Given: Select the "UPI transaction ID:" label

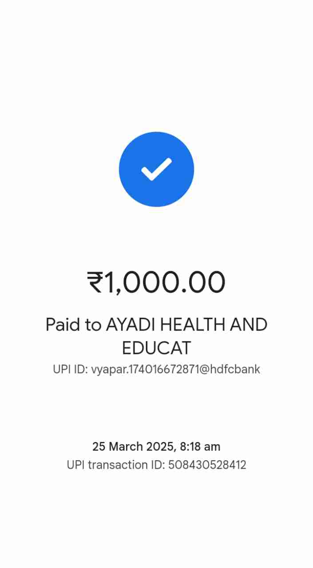Looking at the screenshot, I should tap(116, 465).
